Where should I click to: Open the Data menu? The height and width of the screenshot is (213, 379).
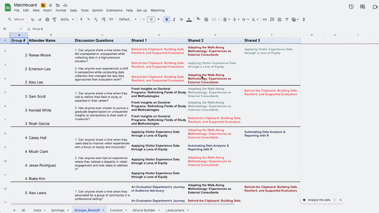coord(73,10)
